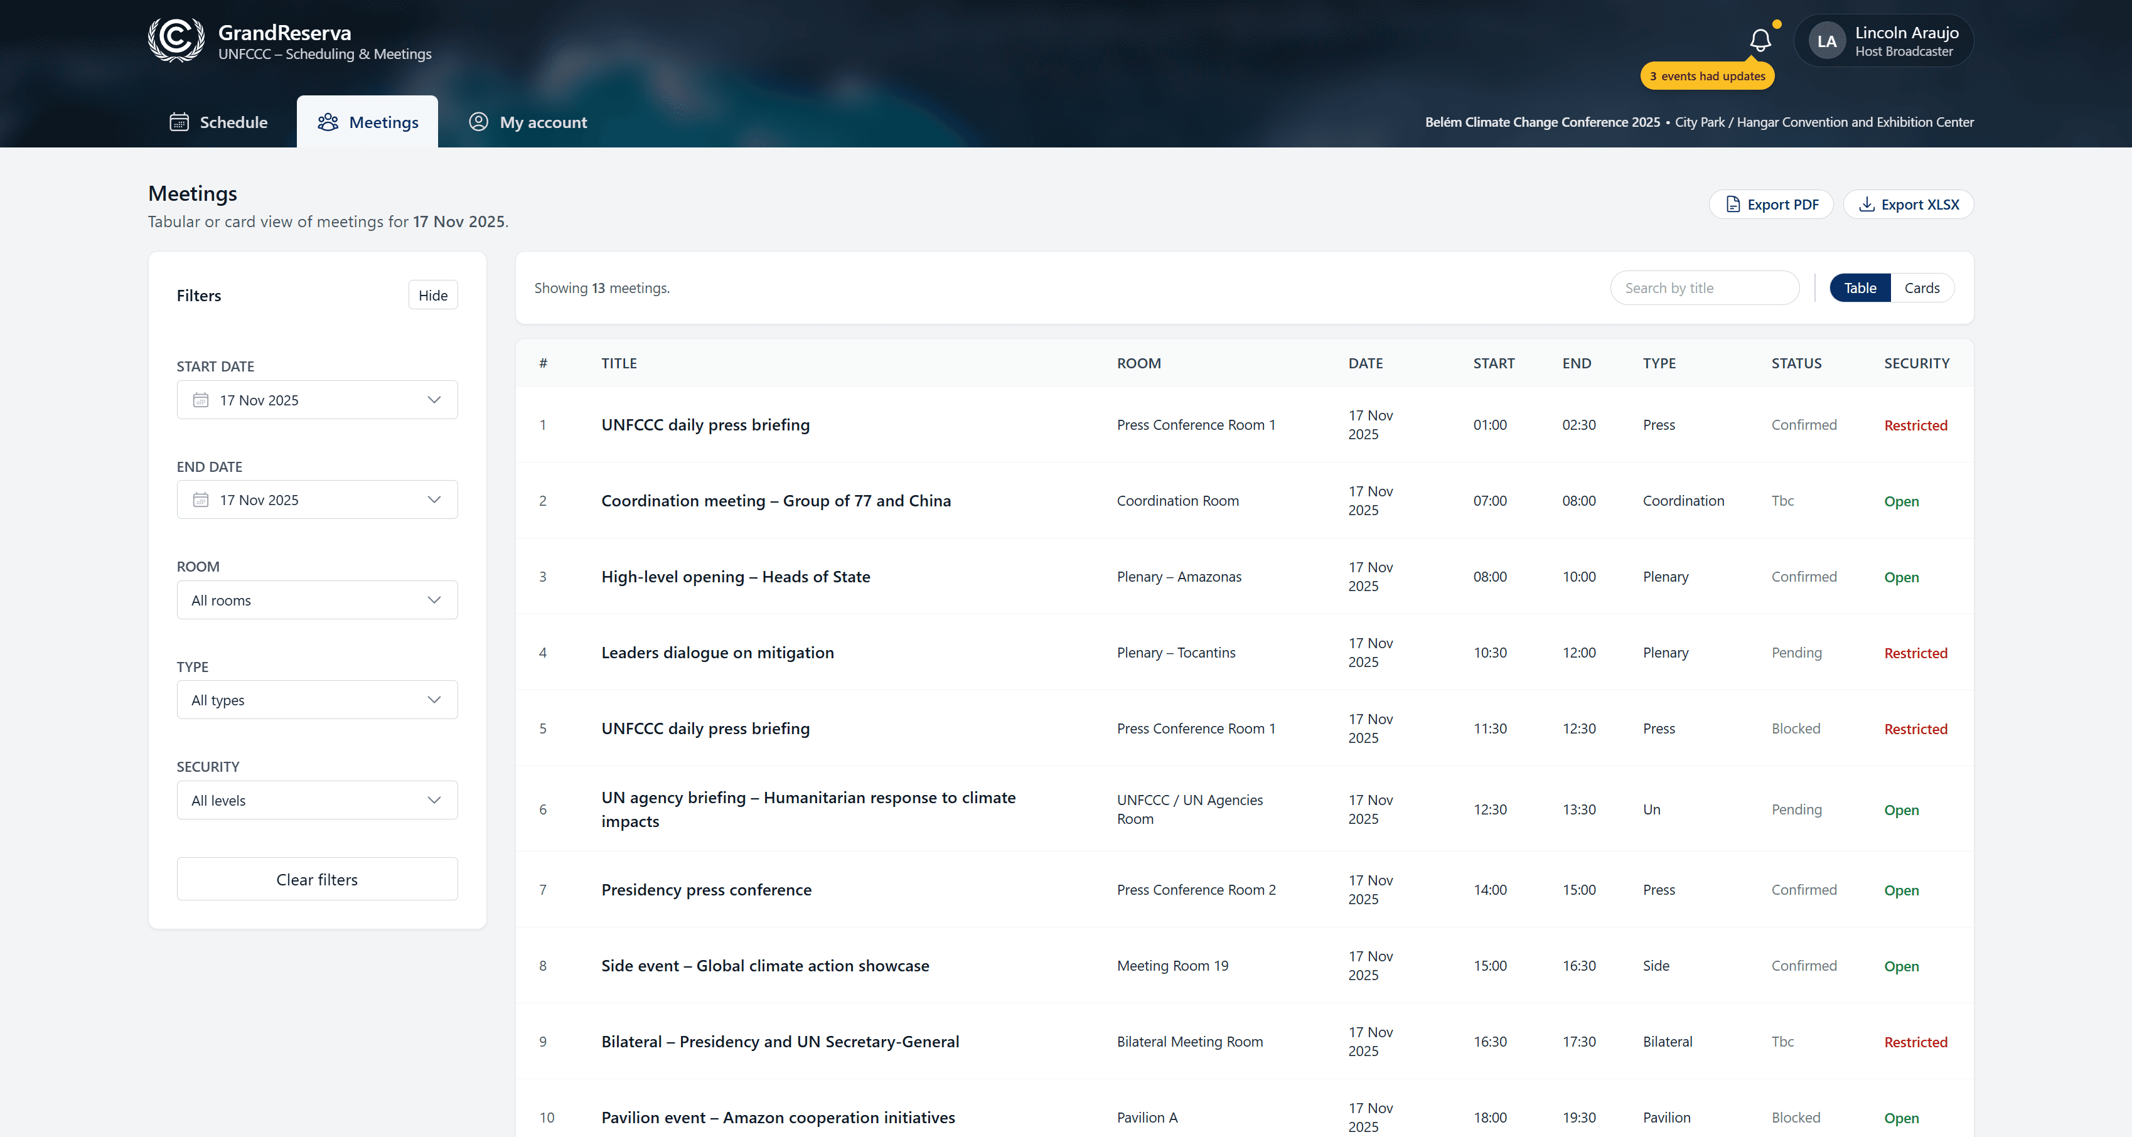Open row 5 'UNFCCC daily press briefing'
This screenshot has width=2132, height=1137.
point(705,729)
